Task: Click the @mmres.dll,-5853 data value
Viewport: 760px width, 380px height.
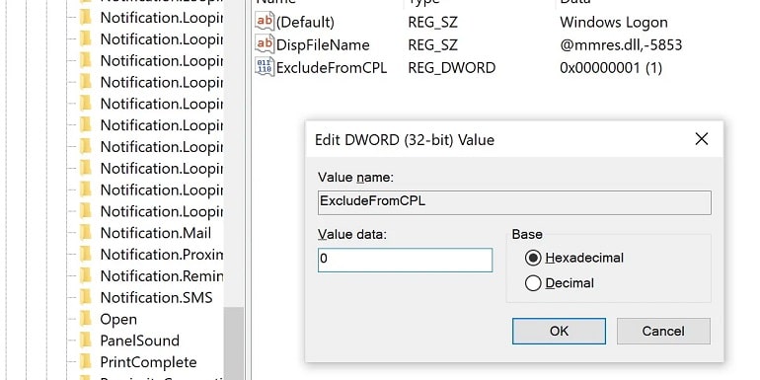Action: [x=621, y=45]
